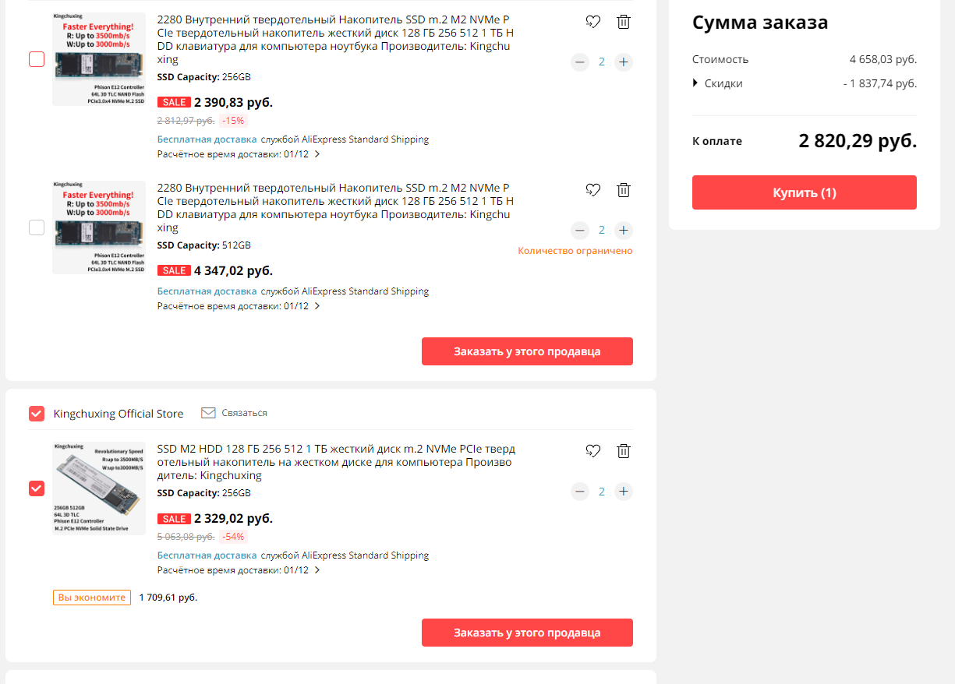
Task: Uncheck Kingchuxing Official Store checkbox
Action: point(37,414)
